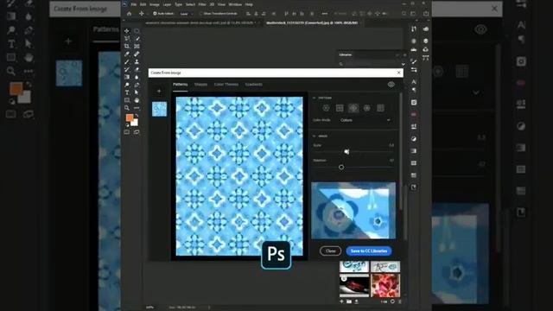
Task: Select the Hand tool
Action: pos(137,100)
